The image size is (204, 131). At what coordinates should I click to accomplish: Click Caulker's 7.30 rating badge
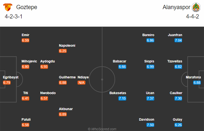(x=178, y=98)
